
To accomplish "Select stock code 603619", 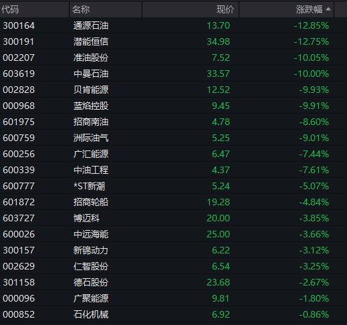I will click(19, 74).
